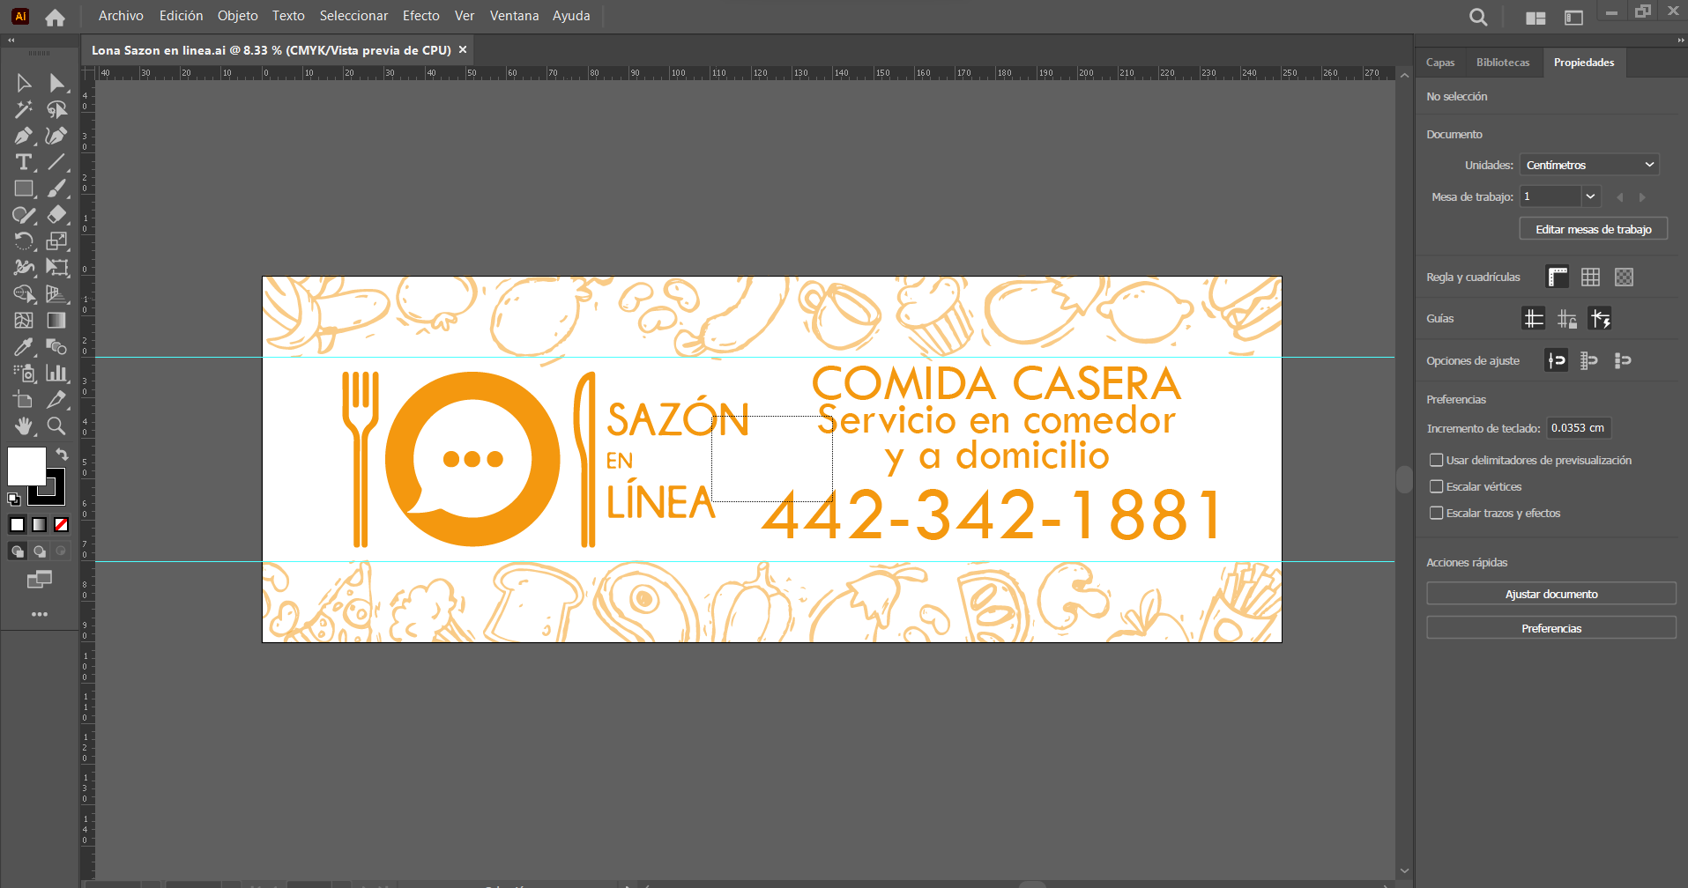Select the Hand tool
Image resolution: width=1688 pixels, height=888 pixels.
coord(23,426)
